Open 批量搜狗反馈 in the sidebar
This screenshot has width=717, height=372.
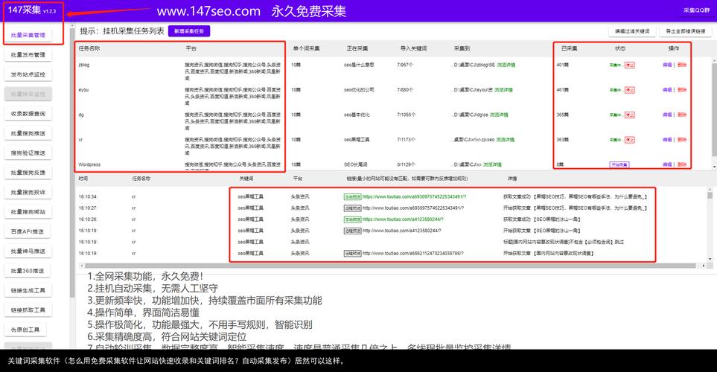(28, 173)
